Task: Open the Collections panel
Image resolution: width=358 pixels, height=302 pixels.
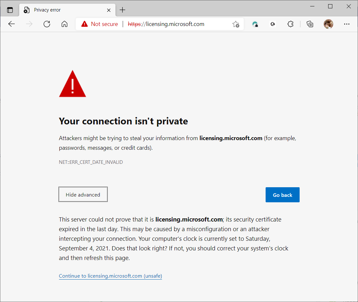Action: (x=310, y=24)
